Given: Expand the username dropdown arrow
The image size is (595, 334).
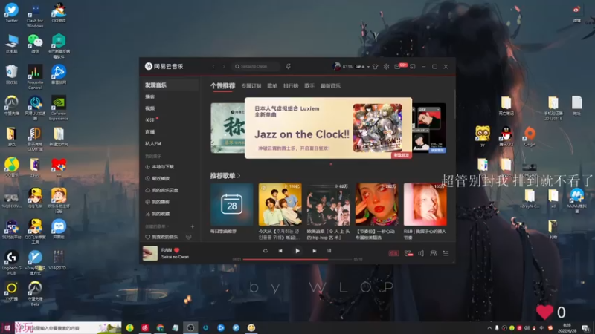Looking at the screenshot, I should point(368,67).
